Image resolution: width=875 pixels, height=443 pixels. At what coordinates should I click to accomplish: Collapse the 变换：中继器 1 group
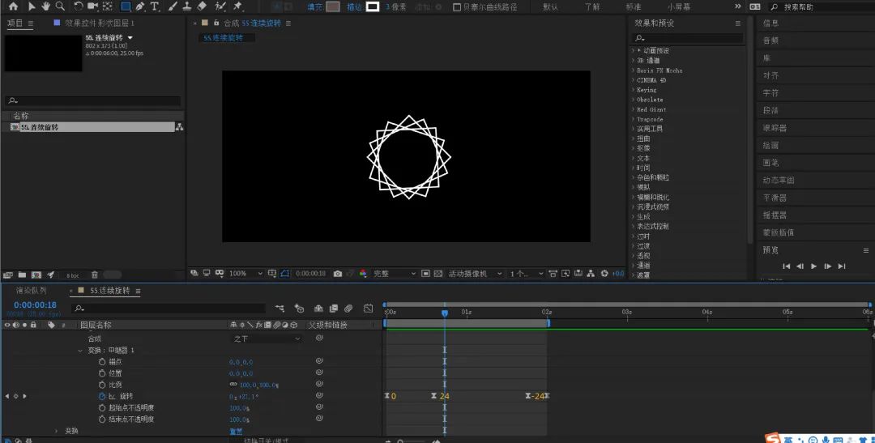click(79, 351)
